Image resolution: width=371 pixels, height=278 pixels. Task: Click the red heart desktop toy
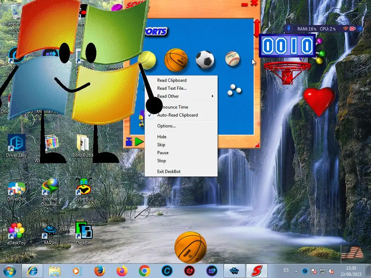(x=319, y=101)
